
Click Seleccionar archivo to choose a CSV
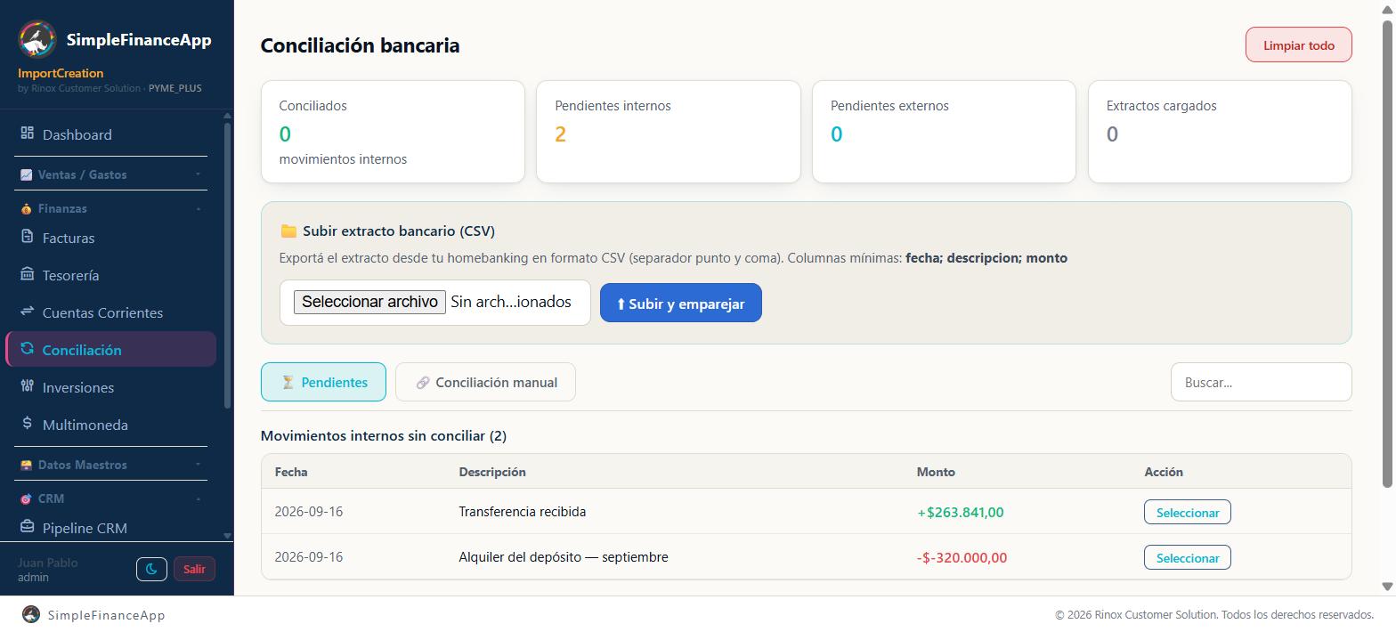369,302
